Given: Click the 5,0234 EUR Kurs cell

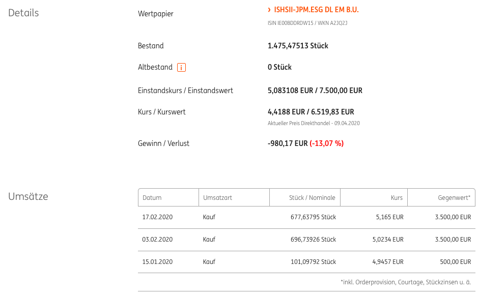Looking at the screenshot, I should pyautogui.click(x=388, y=240).
